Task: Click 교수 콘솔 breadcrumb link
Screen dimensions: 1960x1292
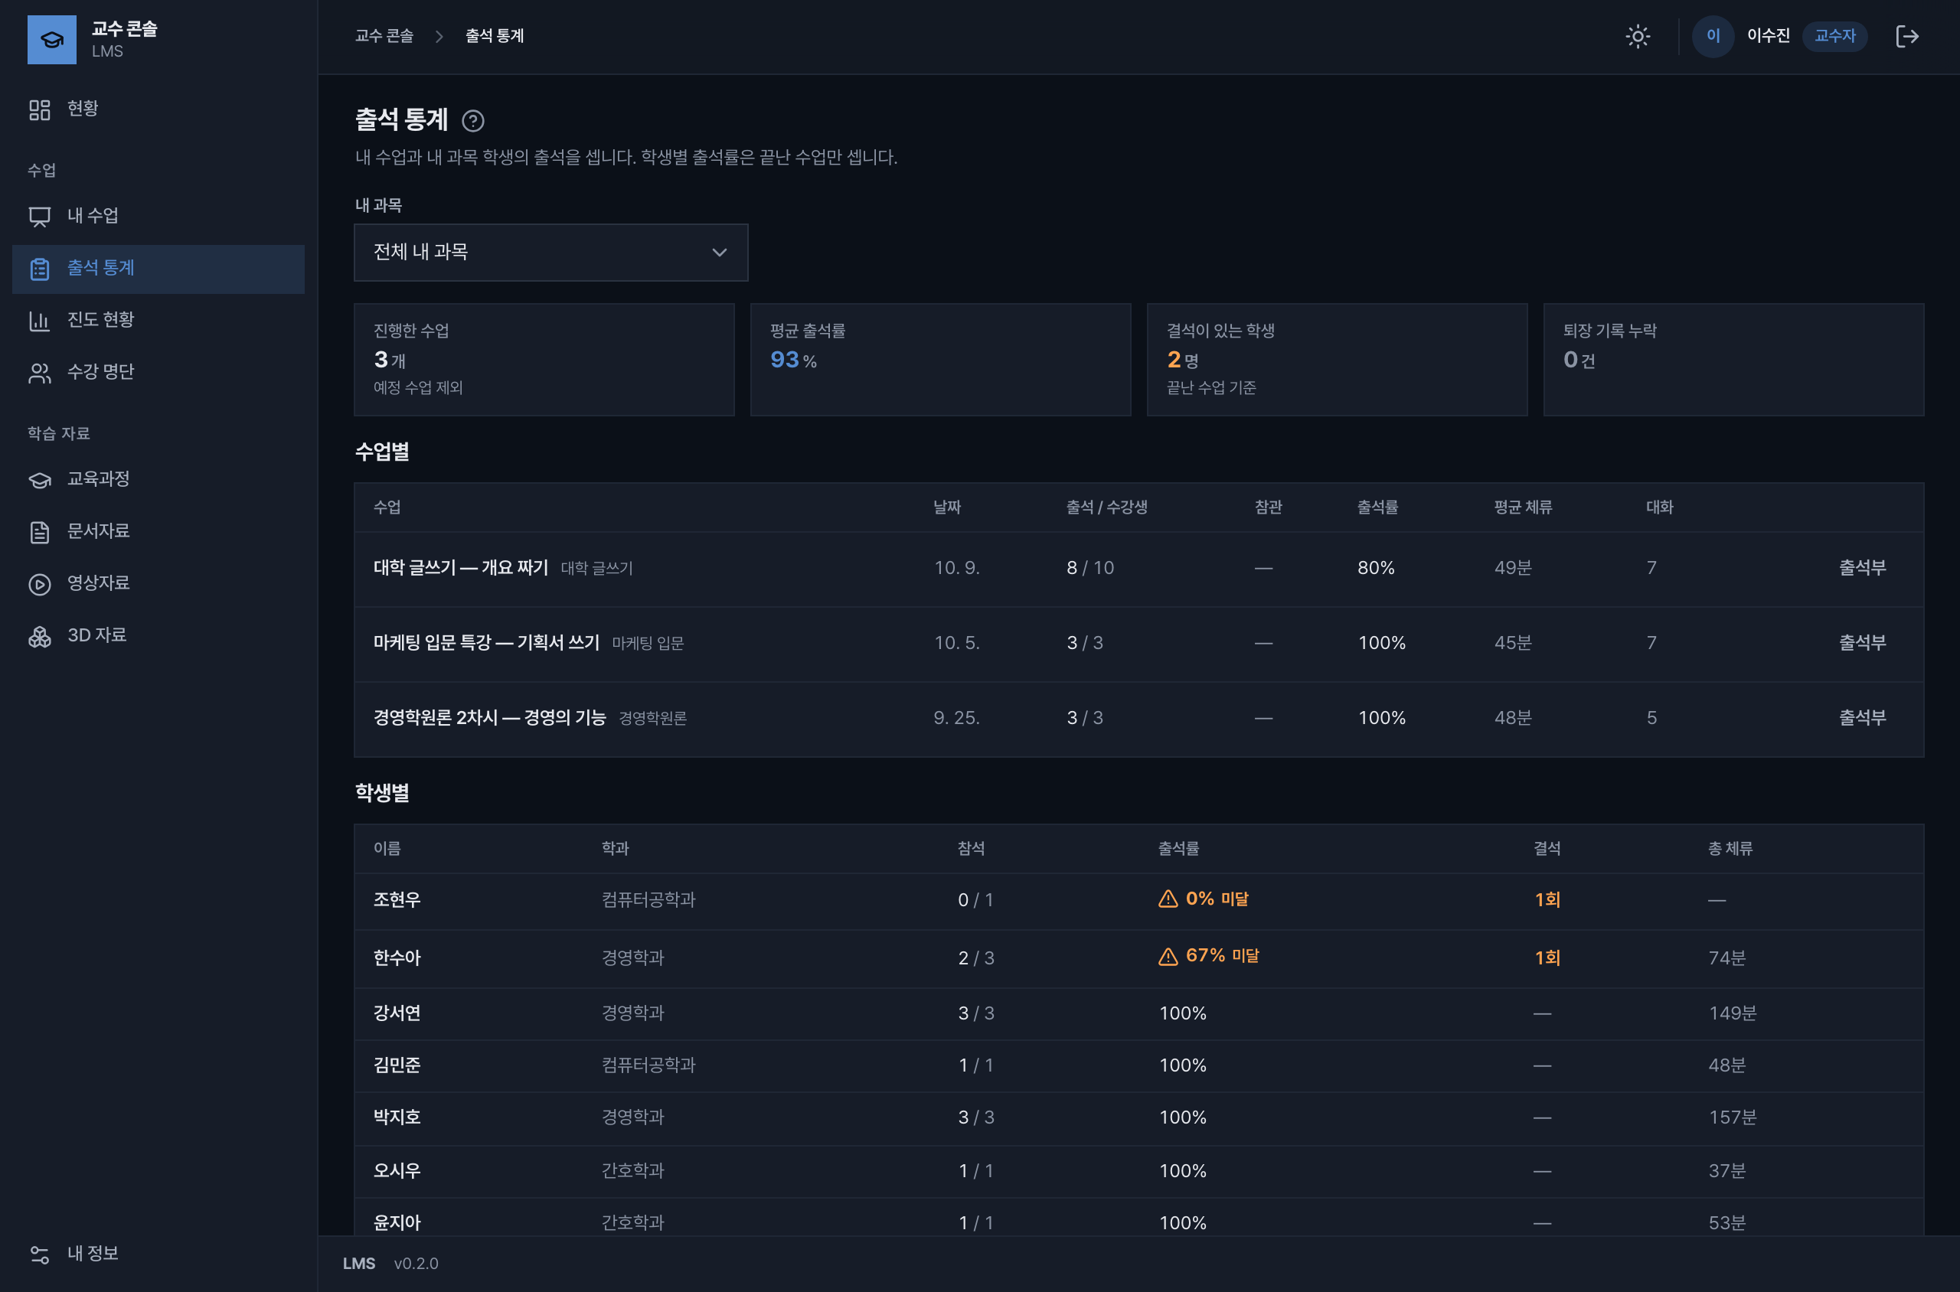Action: pos(384,36)
